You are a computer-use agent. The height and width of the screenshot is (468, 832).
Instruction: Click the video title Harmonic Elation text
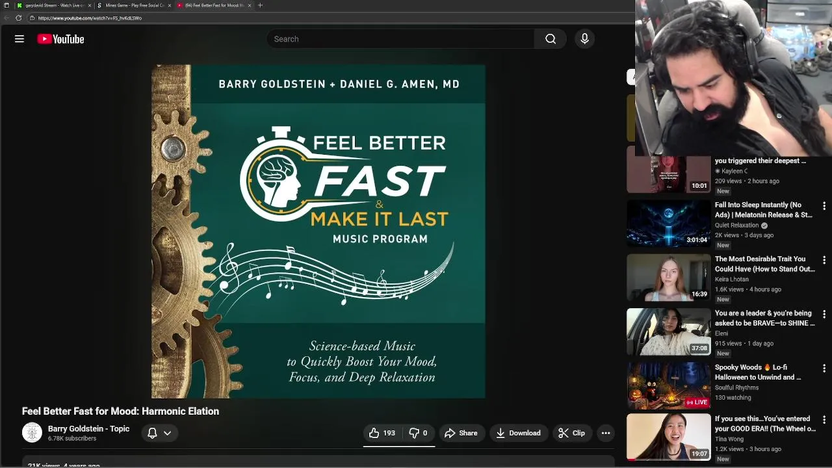(120, 411)
